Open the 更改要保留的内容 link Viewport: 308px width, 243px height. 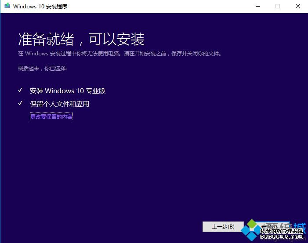pos(51,116)
